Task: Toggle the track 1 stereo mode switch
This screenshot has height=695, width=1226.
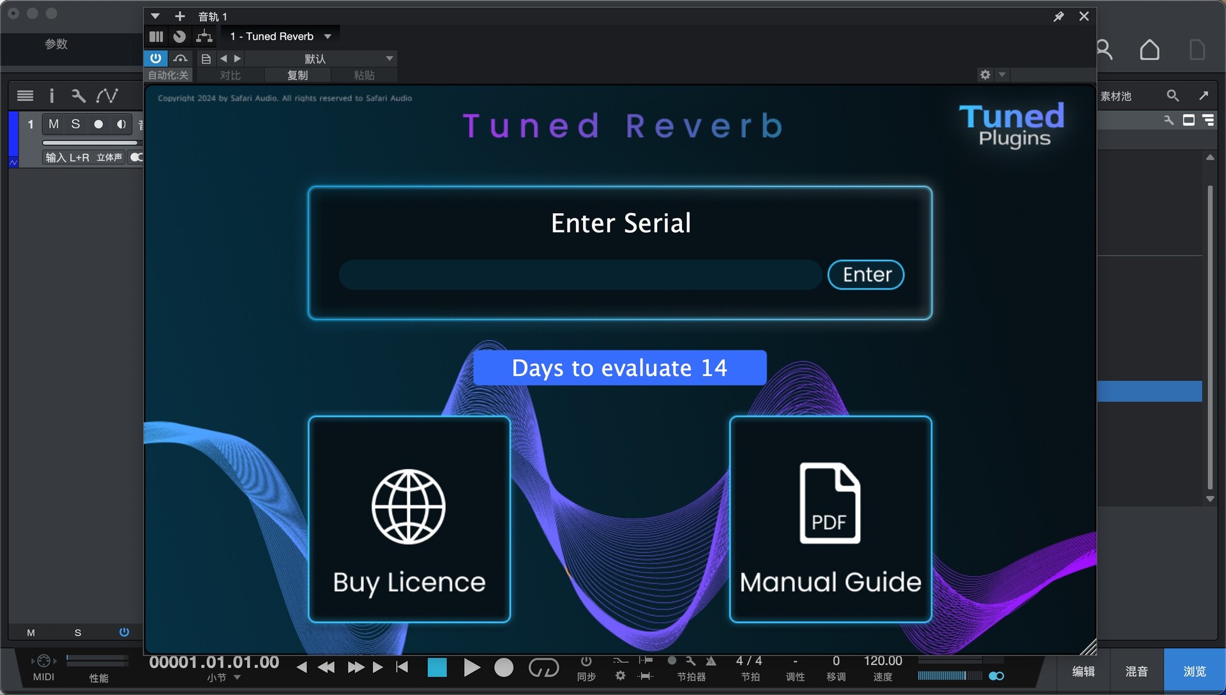Action: coord(135,157)
